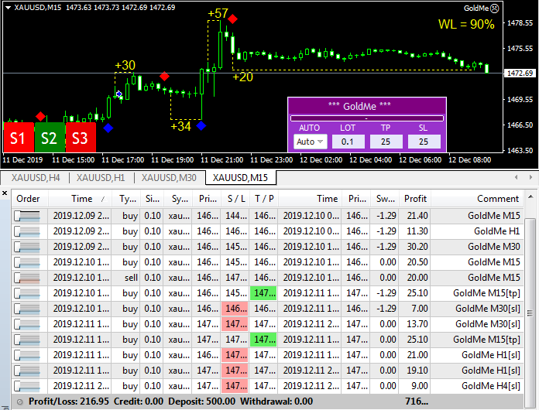
Task: Click the GoldMe expert advisor sad face icon
Action: tap(494, 9)
